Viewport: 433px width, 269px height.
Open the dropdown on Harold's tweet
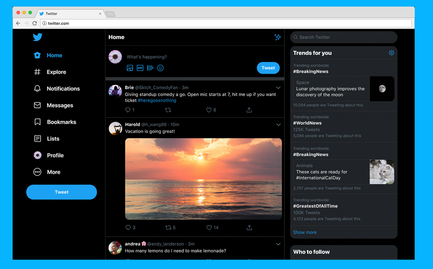point(278,124)
